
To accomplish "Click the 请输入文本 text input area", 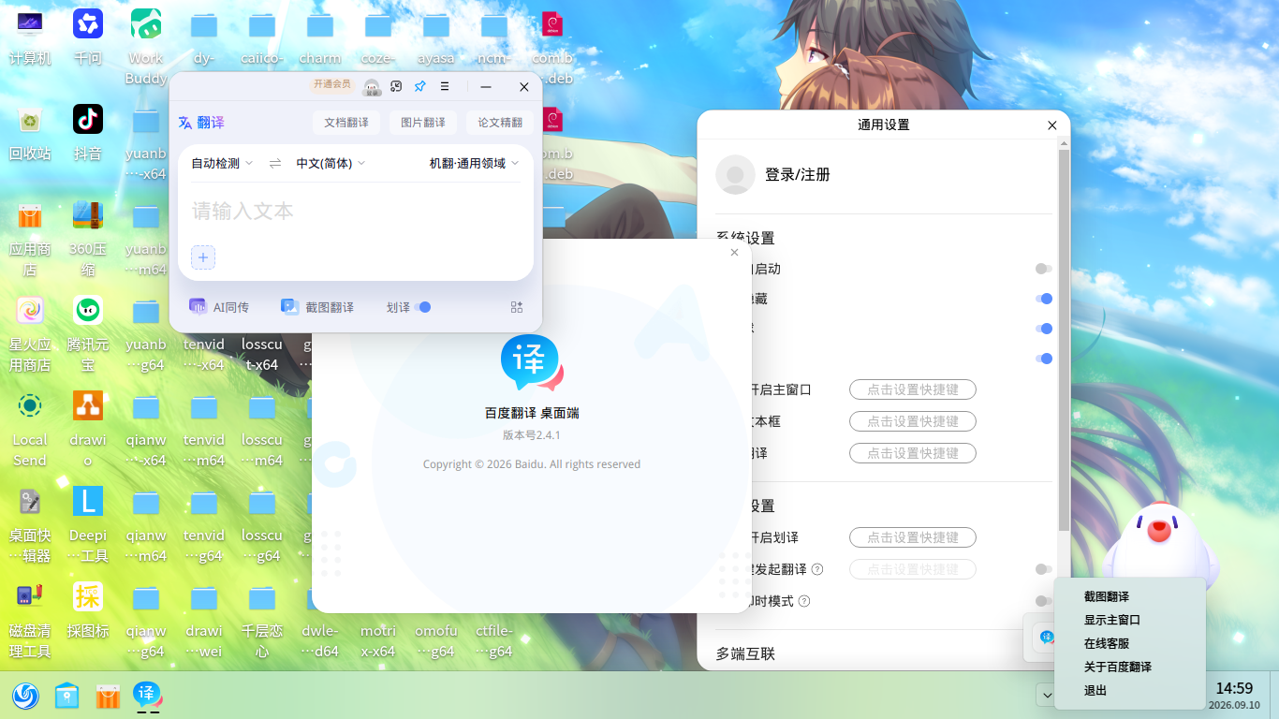I will click(356, 212).
